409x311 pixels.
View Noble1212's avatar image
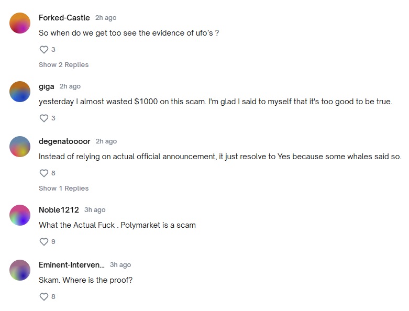[x=20, y=215]
